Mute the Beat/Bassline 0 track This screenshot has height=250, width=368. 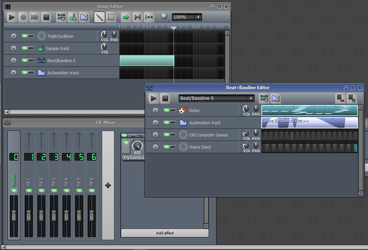pos(25,60)
